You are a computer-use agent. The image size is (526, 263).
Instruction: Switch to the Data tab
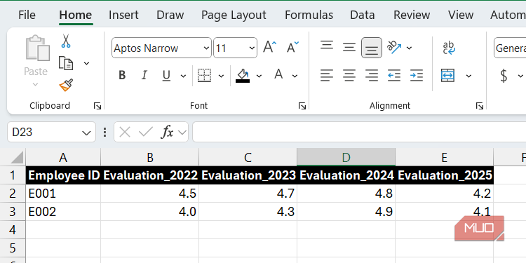pos(363,15)
